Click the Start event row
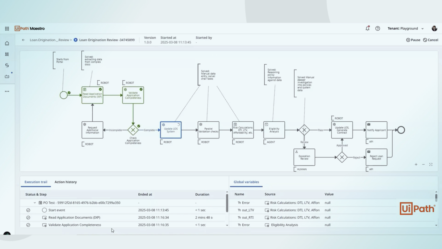Viewport: 442px width, 249px height. [x=123, y=210]
